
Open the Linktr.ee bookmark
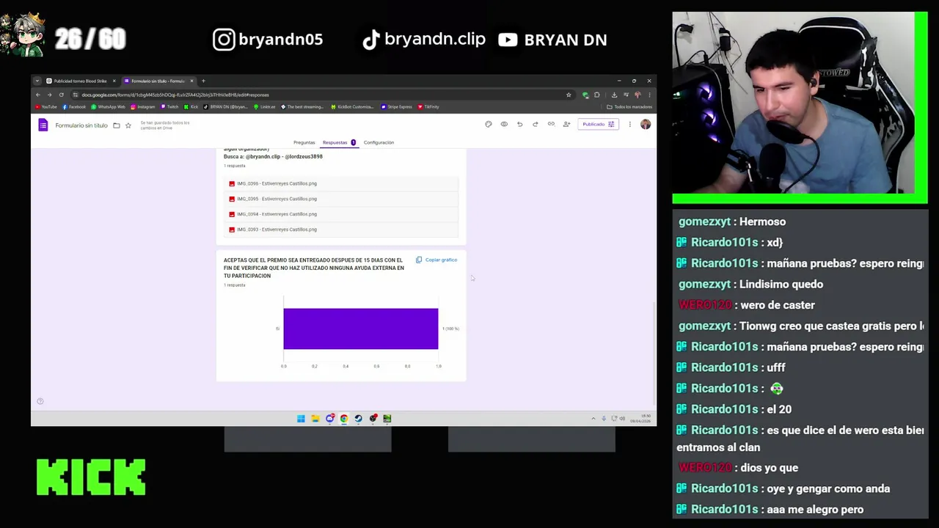[x=265, y=107]
